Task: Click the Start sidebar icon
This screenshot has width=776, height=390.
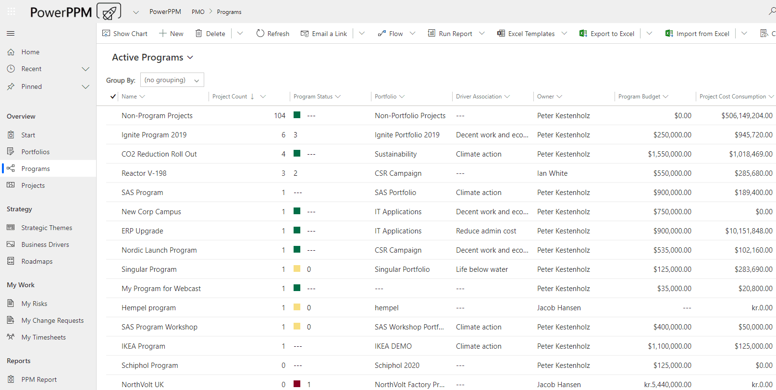Action: 11,135
